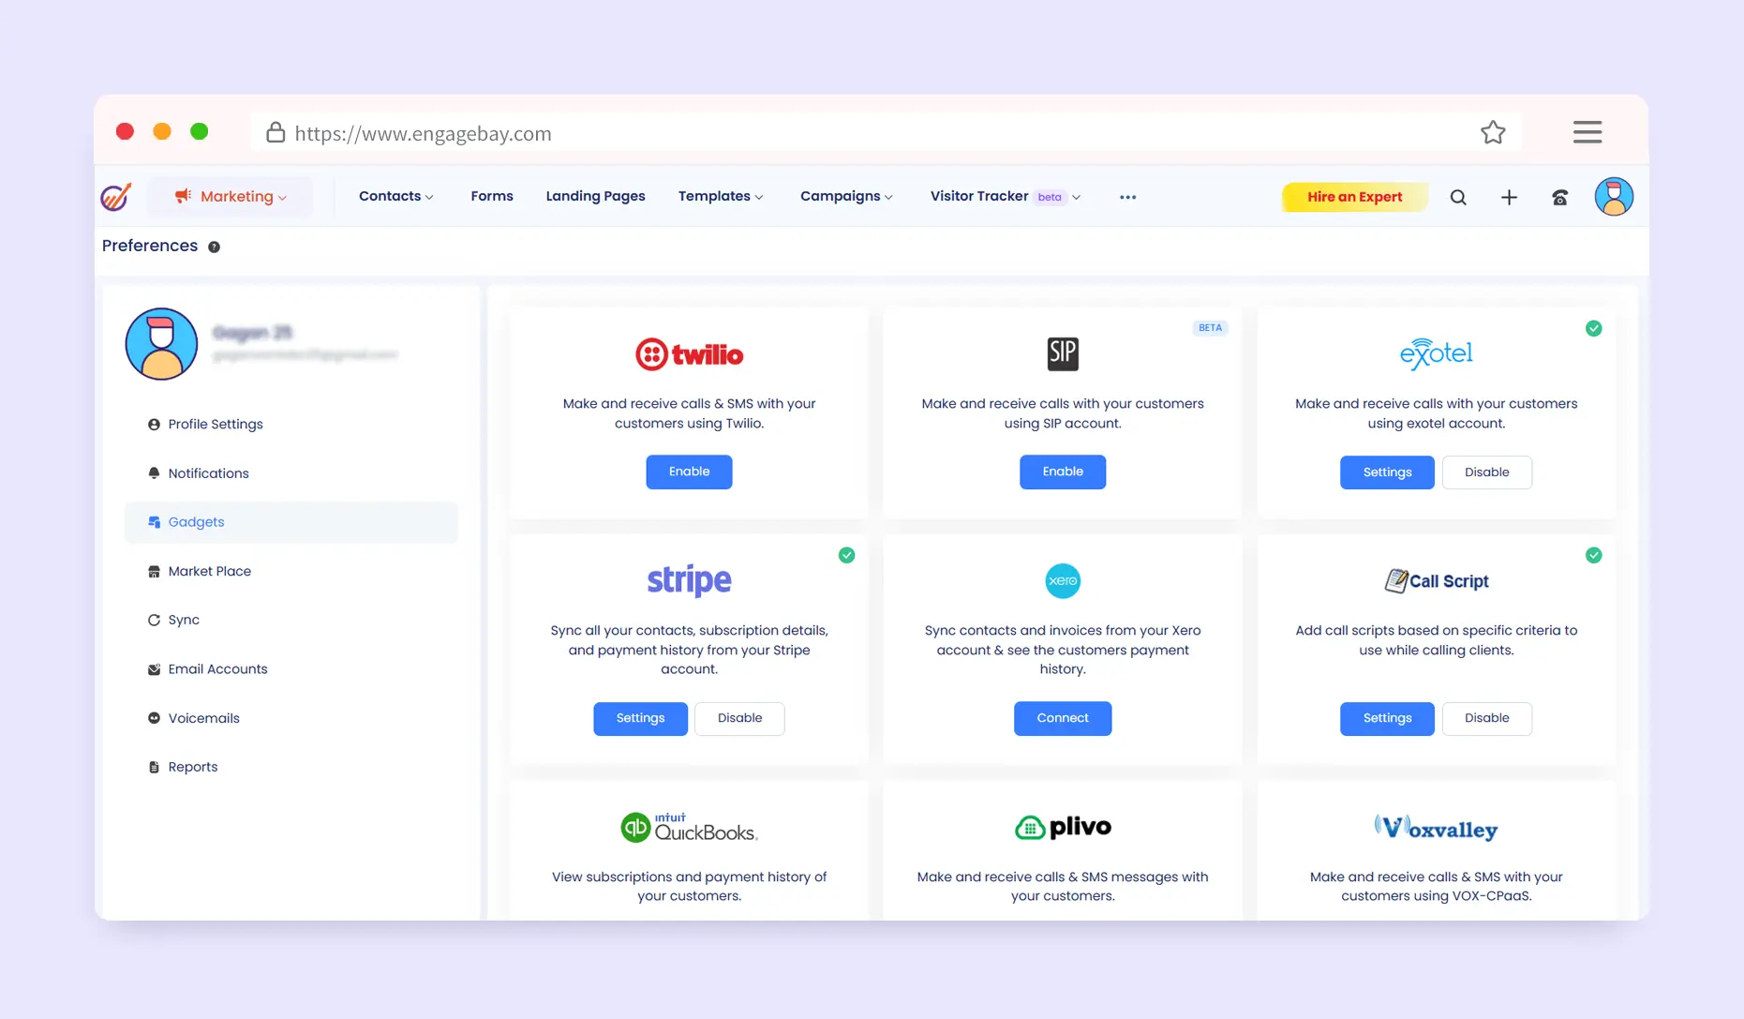Bookmark page with the star icon
This screenshot has width=1744, height=1019.
1493,133
